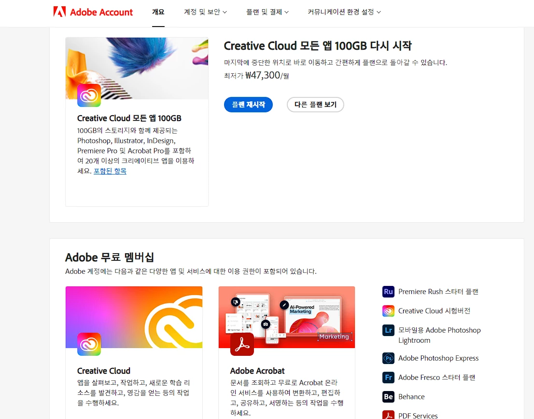Screen dimensions: 534x419
Task: Click the ₩47,300/월 price text
Action: (267, 75)
